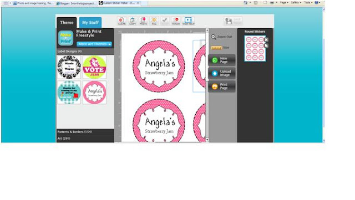Duplicate the Round Stickers page with copy icon

tap(266, 45)
